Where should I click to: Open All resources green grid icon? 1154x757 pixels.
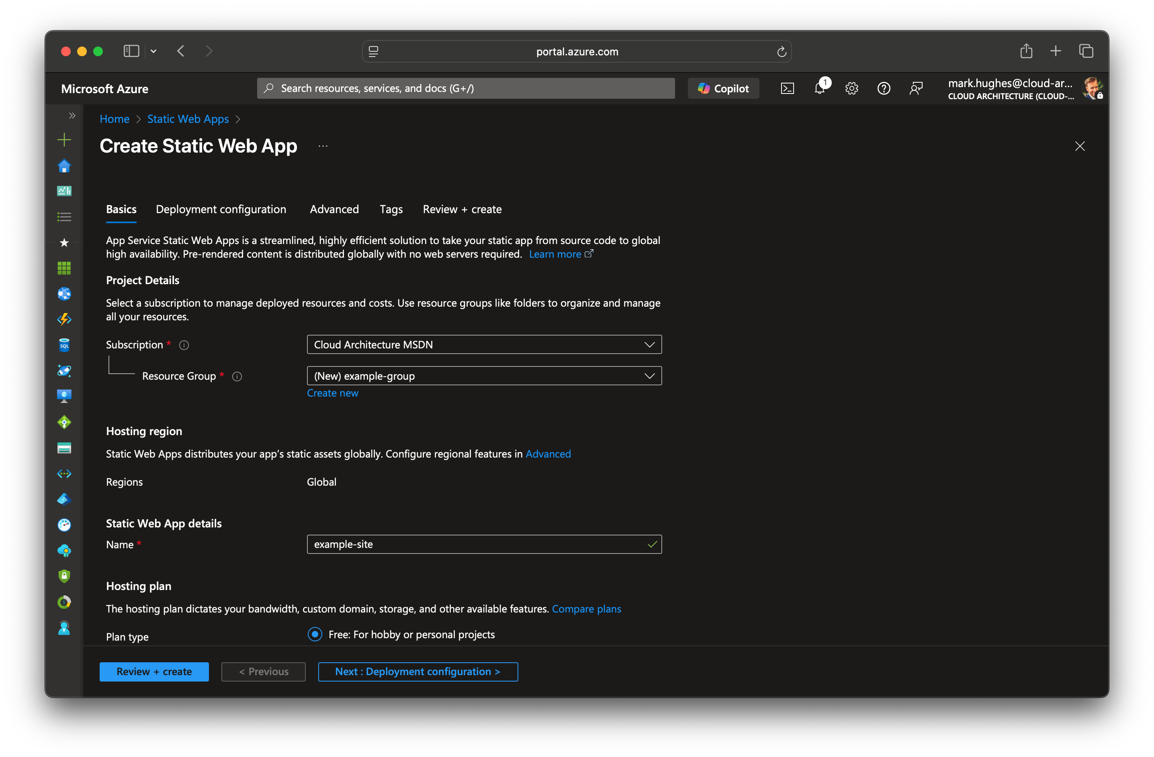point(64,268)
